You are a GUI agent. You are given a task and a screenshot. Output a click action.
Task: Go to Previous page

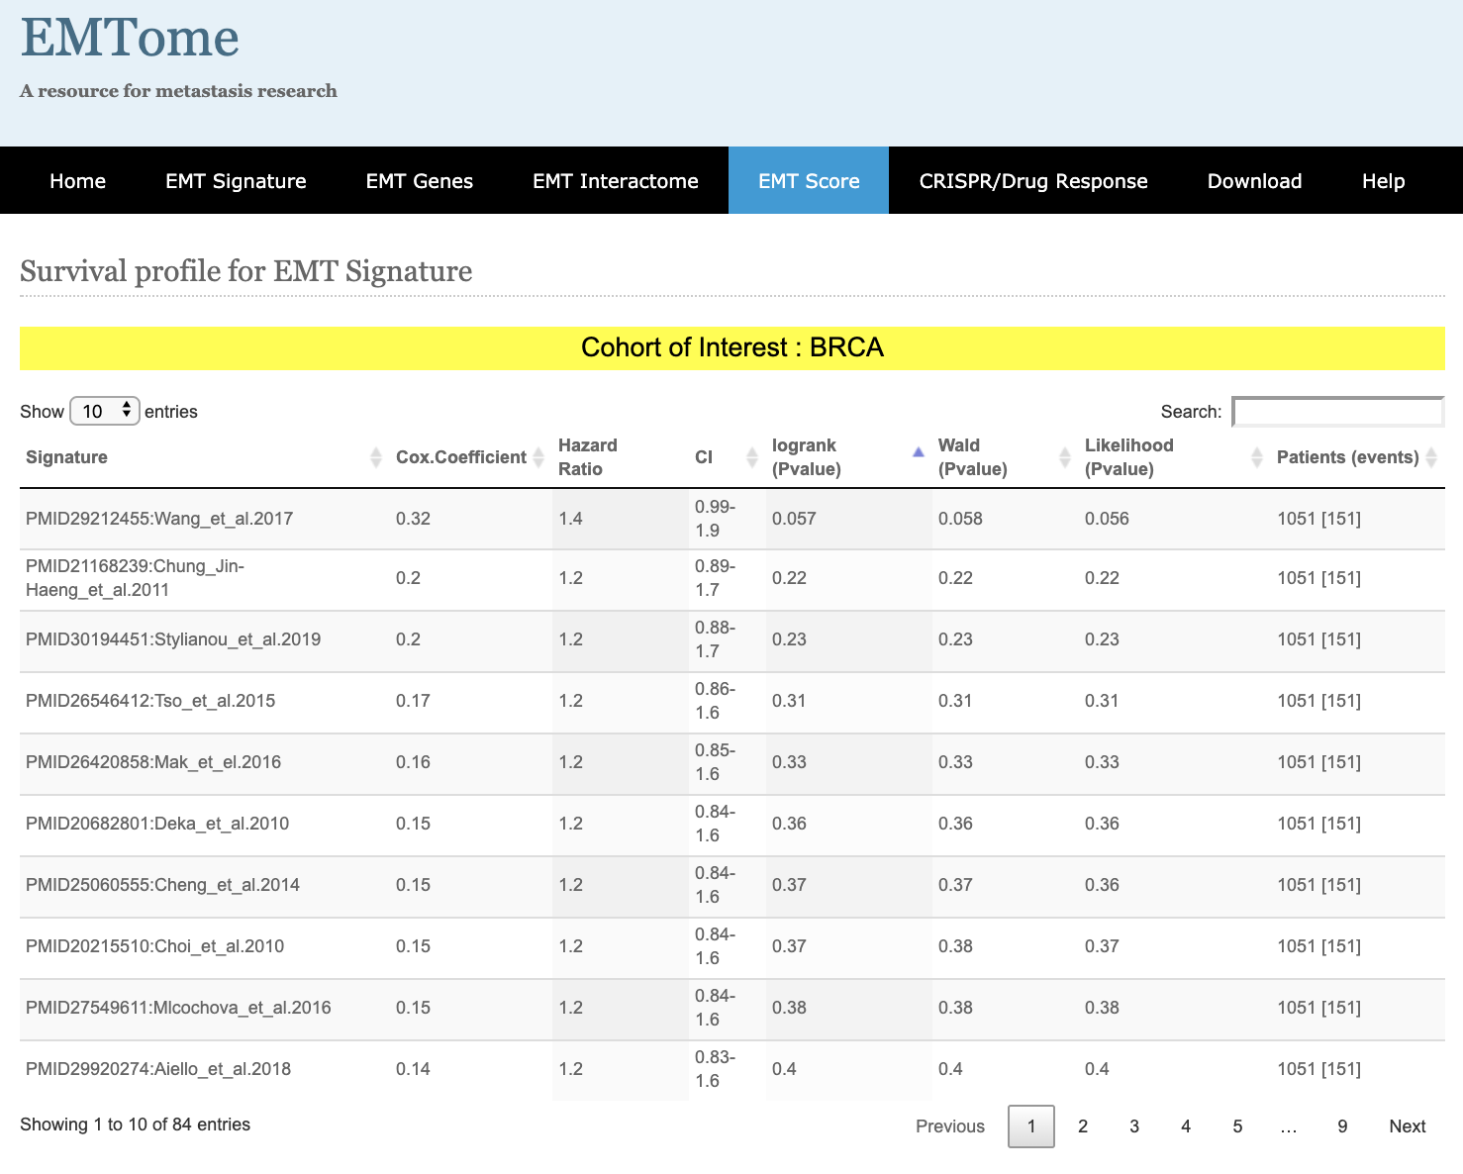pos(950,1126)
